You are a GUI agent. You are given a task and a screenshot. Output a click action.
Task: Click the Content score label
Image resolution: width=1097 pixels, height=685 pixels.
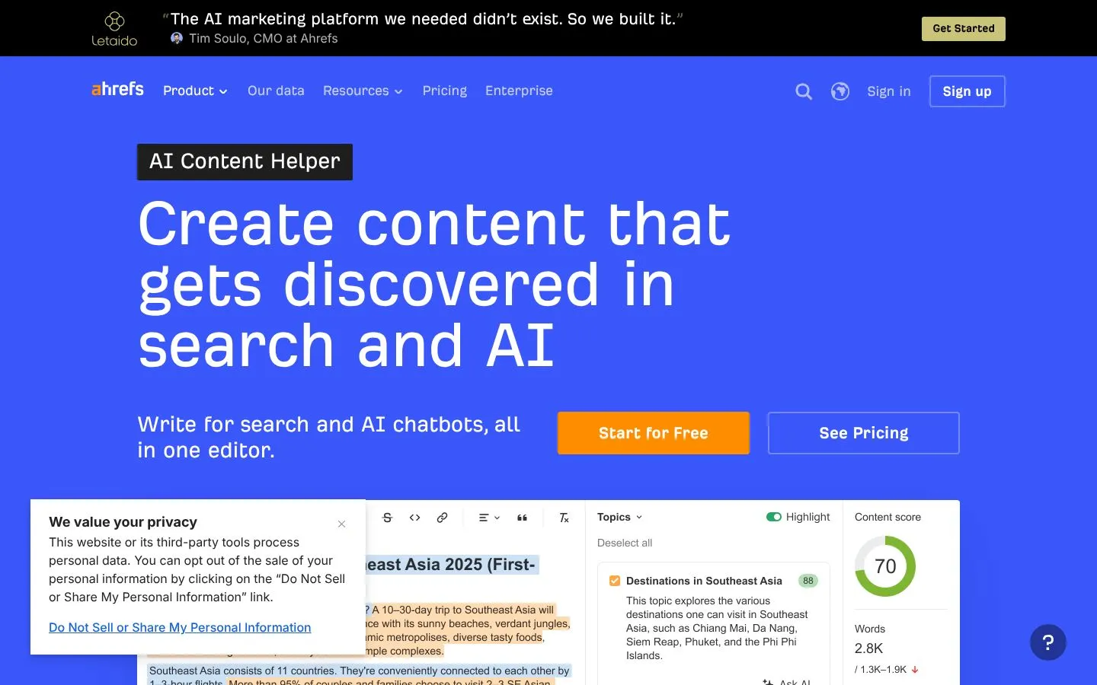888,517
